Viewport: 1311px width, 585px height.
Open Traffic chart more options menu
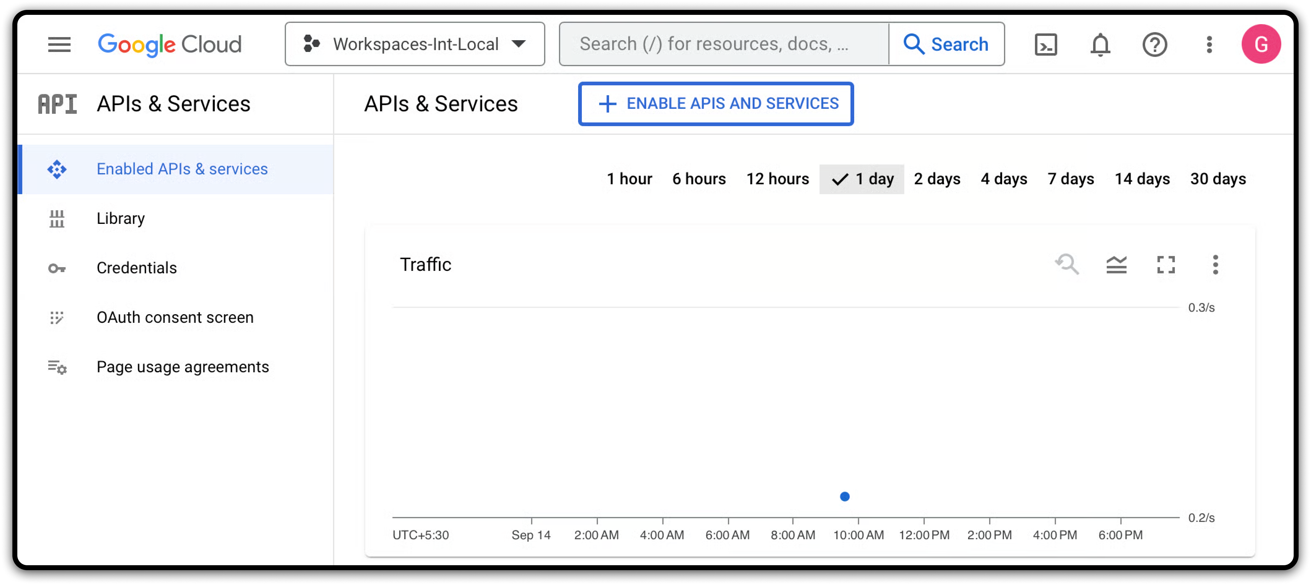coord(1215,264)
